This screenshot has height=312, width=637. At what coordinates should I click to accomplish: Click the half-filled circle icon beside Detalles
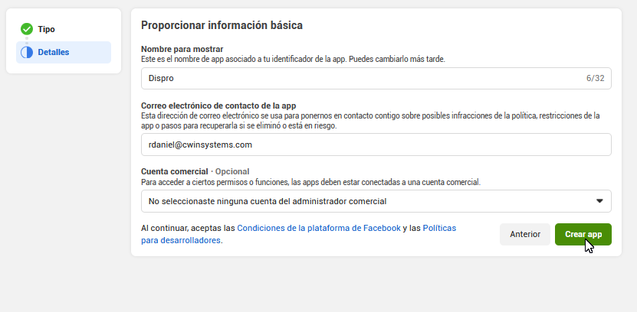coord(27,53)
